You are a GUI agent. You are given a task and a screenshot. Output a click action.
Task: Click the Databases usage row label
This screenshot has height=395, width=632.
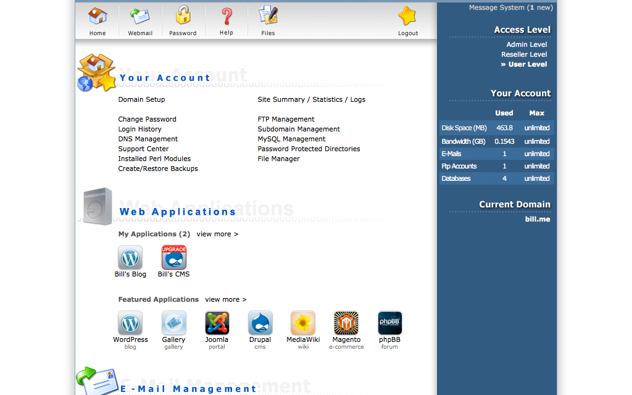pos(456,178)
